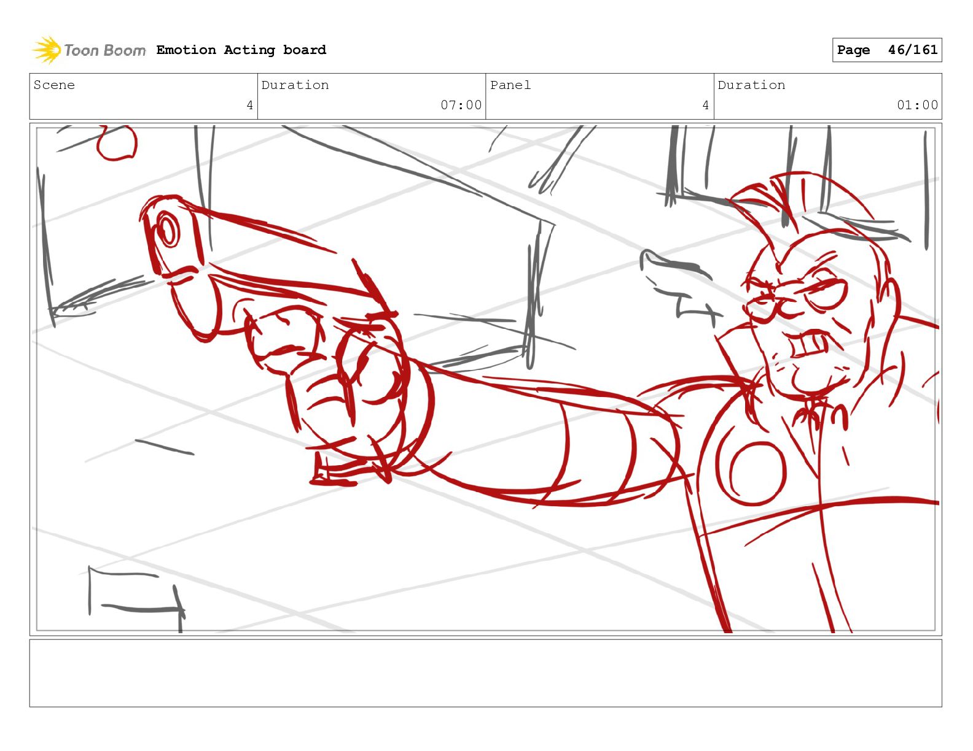Image resolution: width=973 pixels, height=751 pixels.
Task: Click the Page 46/161 indicator box
Action: 887,50
